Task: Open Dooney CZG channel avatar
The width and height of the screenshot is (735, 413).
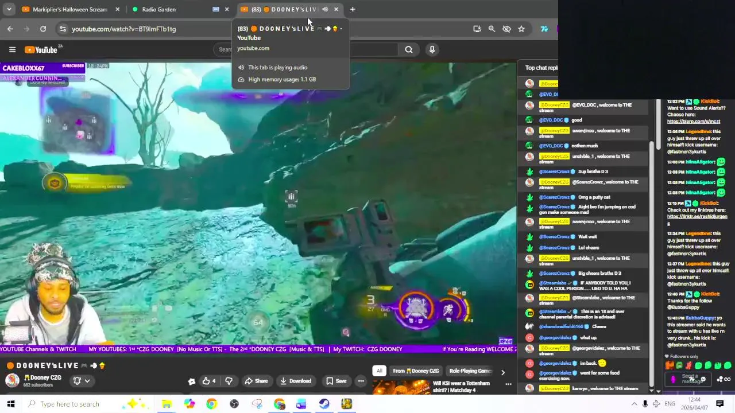Action: click(x=12, y=380)
